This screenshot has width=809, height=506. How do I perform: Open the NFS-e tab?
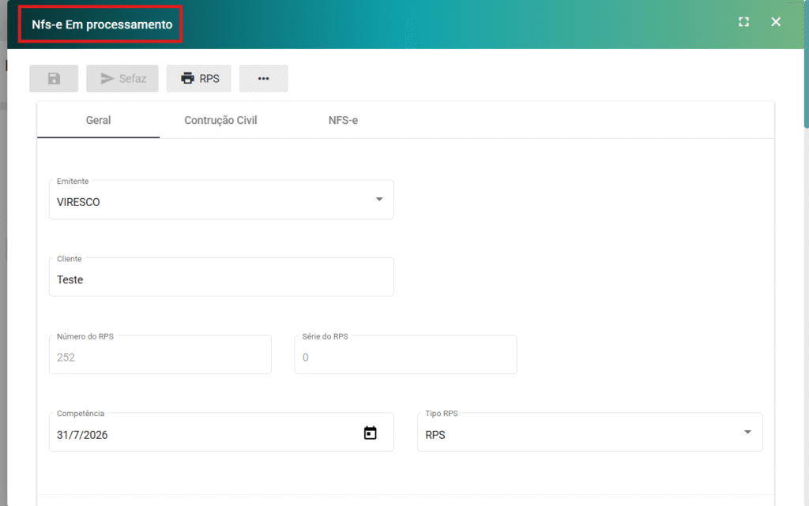[343, 120]
